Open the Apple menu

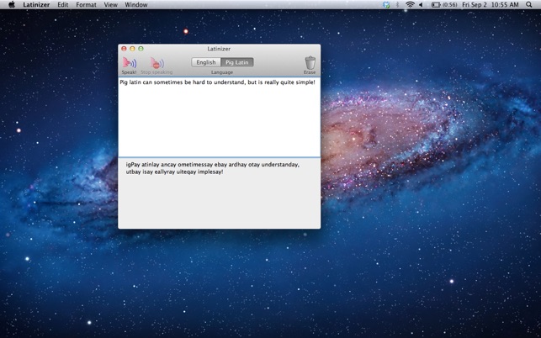click(12, 4)
